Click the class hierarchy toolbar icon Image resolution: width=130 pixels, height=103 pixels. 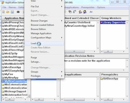tap(75, 12)
